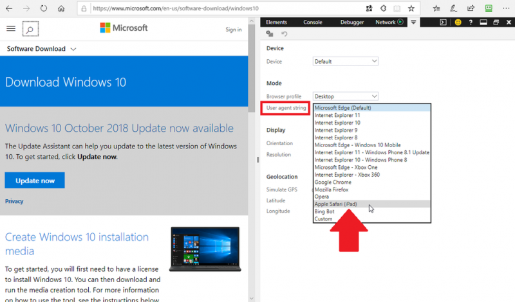Click the browser forward arrow
The image size is (515, 302).
point(26,8)
